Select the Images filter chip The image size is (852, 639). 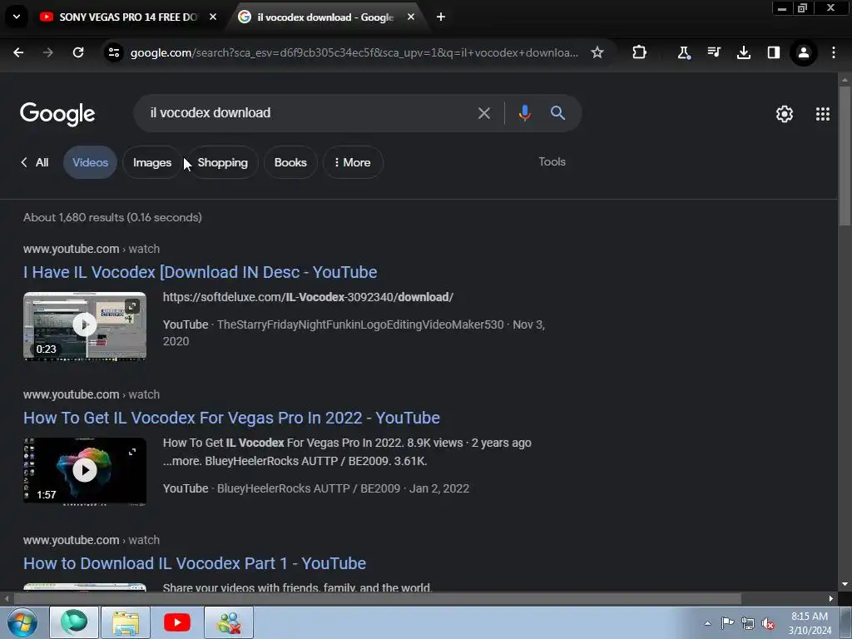[x=152, y=162]
